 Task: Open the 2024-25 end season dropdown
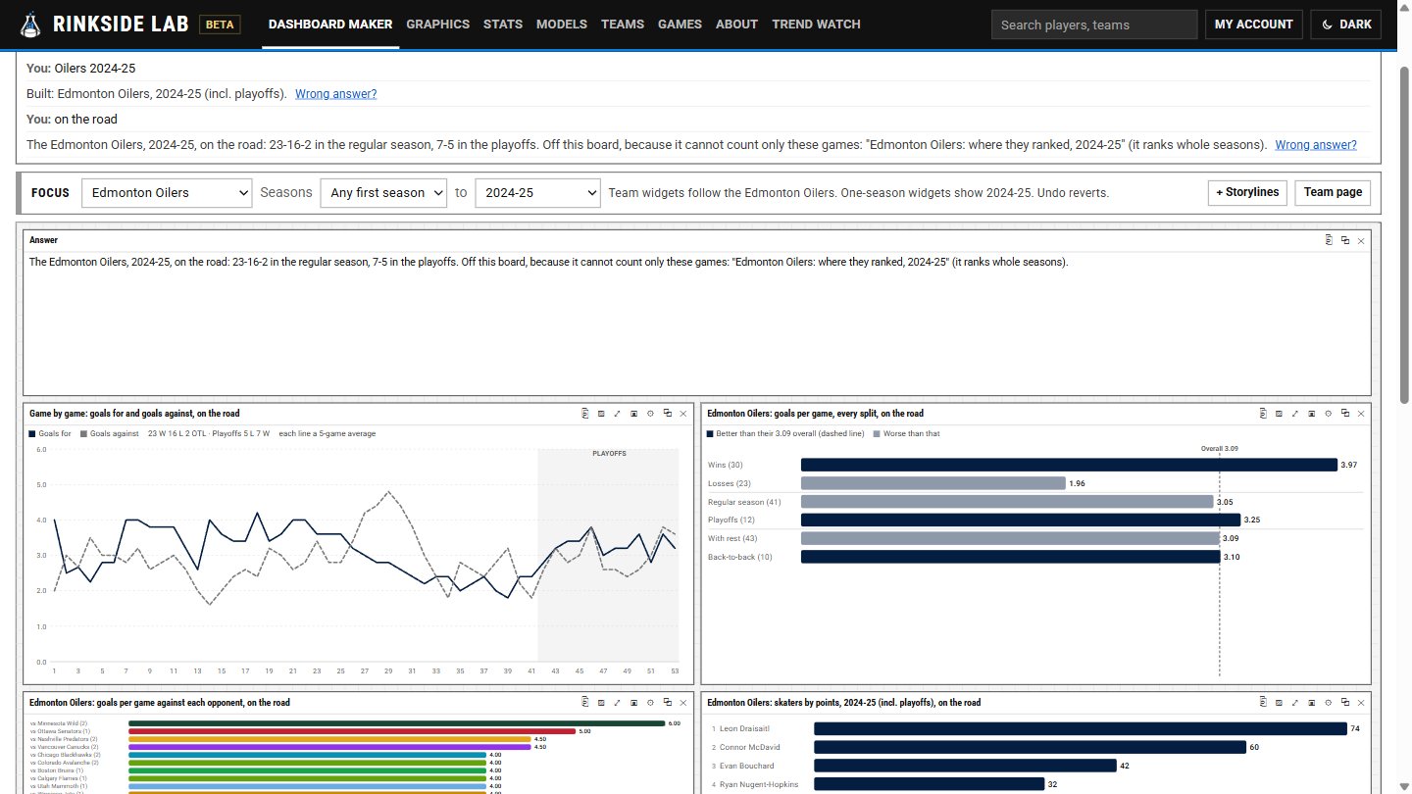537,193
